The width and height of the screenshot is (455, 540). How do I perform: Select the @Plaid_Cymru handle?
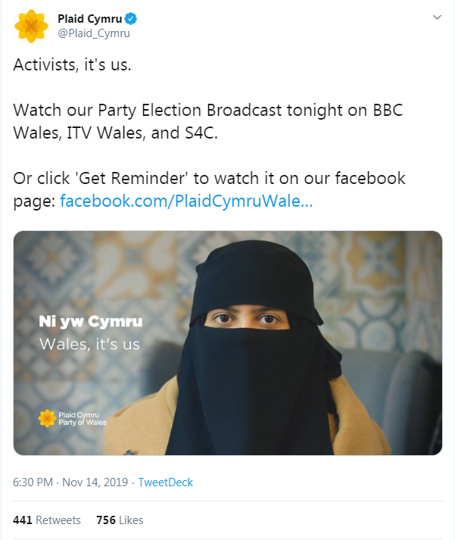click(x=94, y=33)
